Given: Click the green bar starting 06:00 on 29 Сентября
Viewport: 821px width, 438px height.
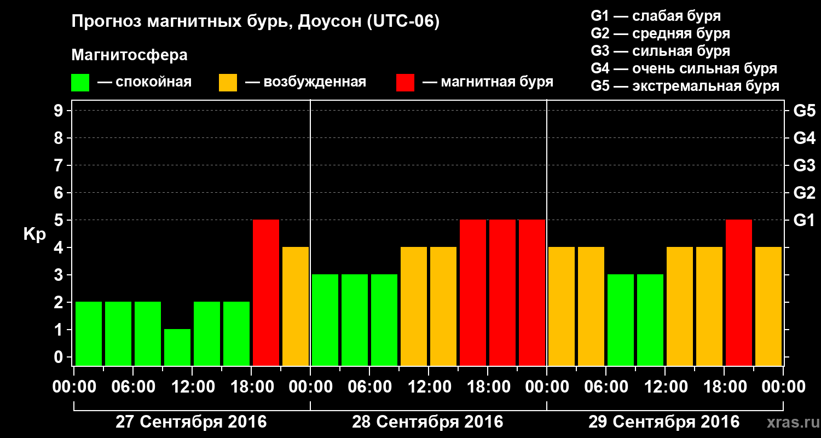Looking at the screenshot, I should click(x=621, y=320).
